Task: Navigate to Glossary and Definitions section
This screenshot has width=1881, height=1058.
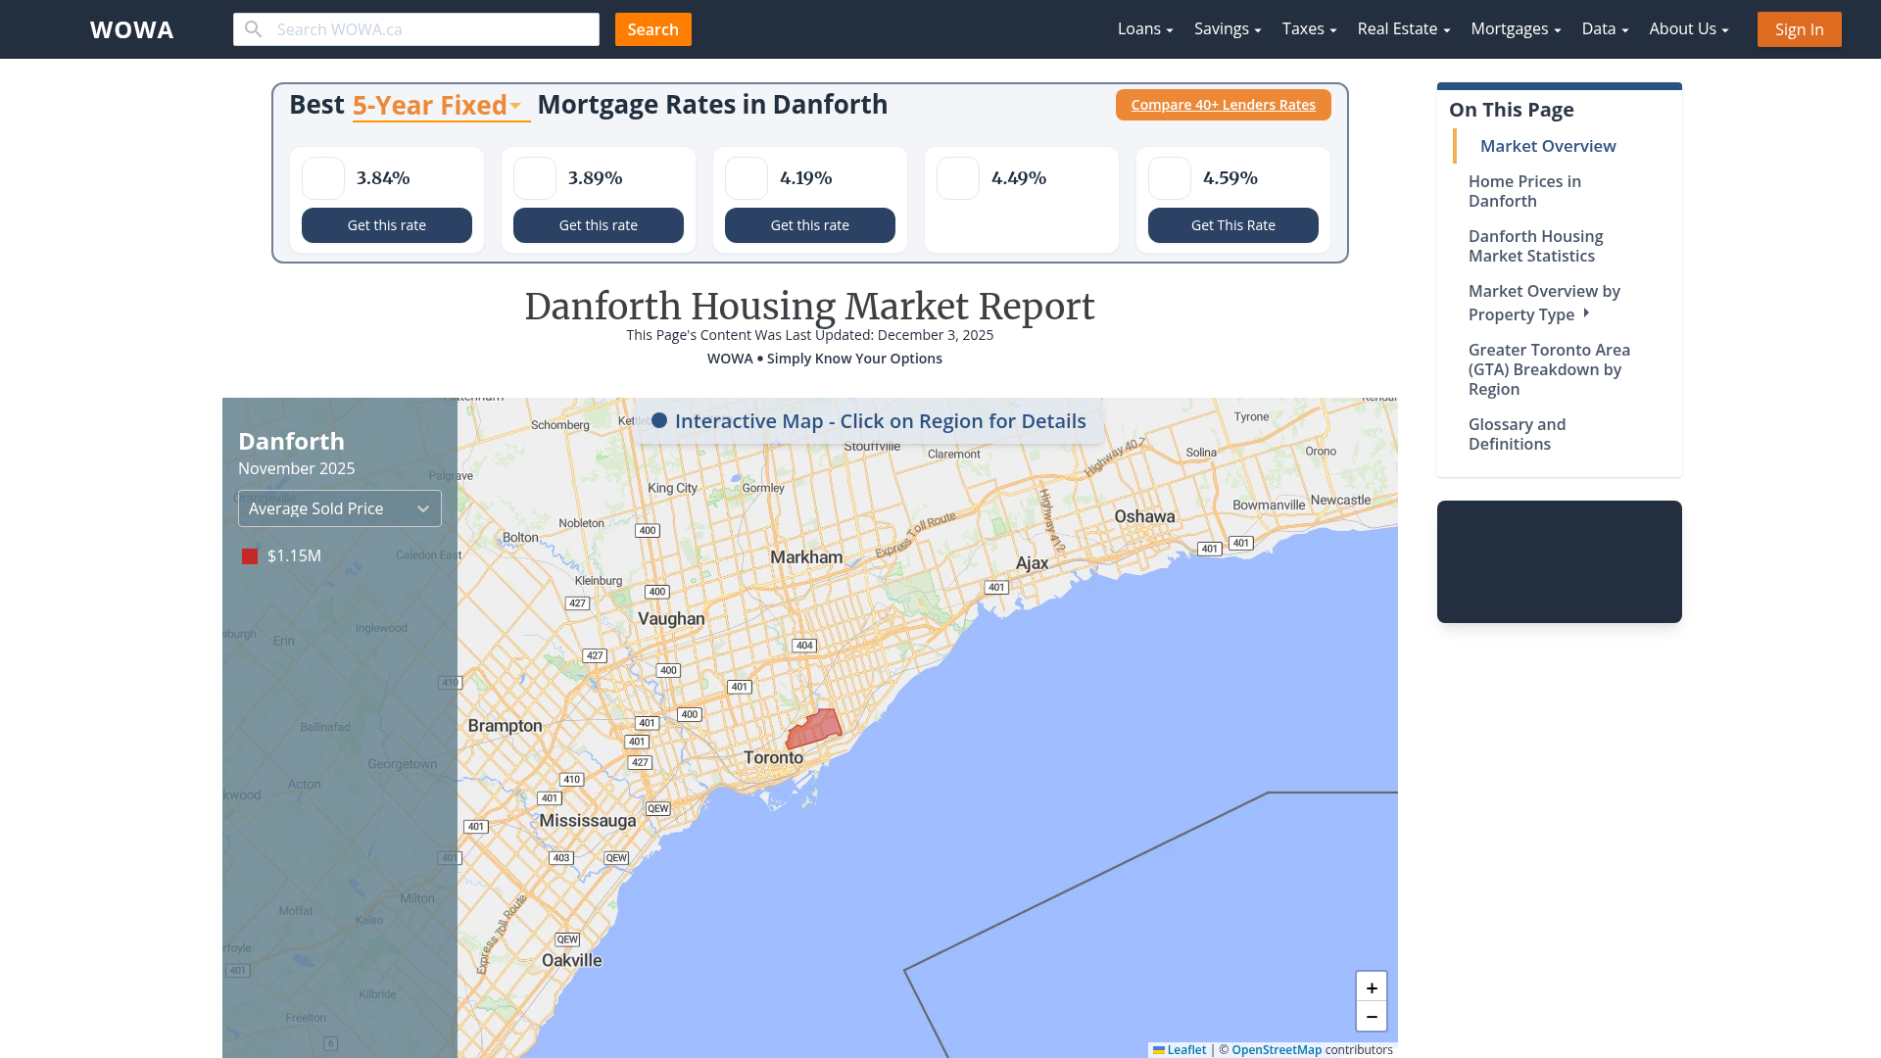Action: pos(1517,433)
